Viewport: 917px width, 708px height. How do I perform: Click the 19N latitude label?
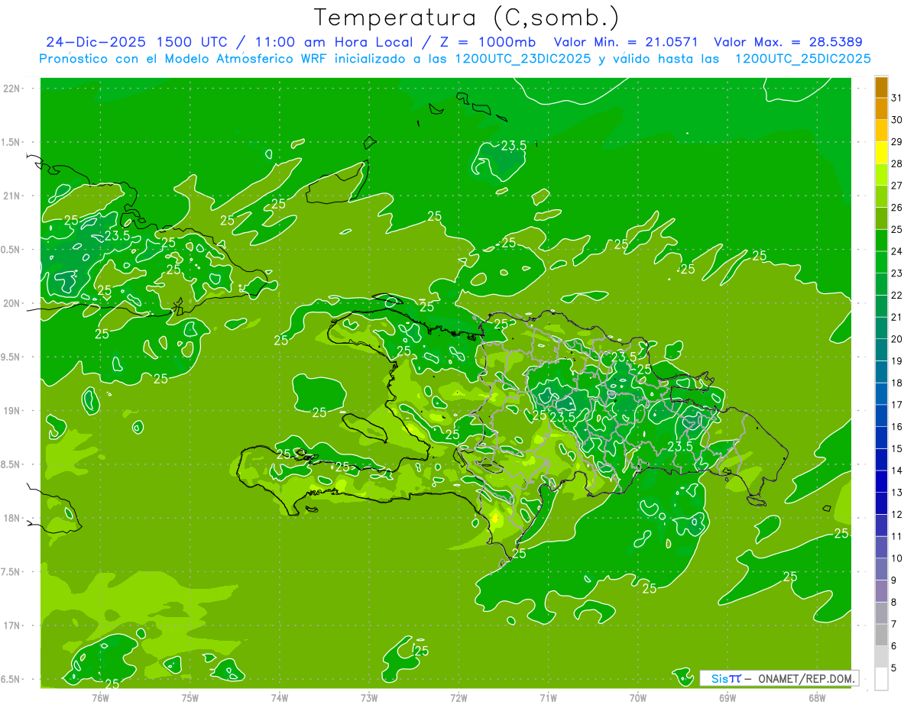tap(11, 411)
